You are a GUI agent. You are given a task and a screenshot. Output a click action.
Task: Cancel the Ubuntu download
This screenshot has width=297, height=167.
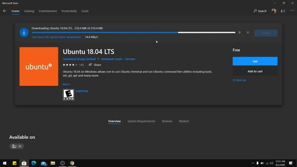(248, 32)
